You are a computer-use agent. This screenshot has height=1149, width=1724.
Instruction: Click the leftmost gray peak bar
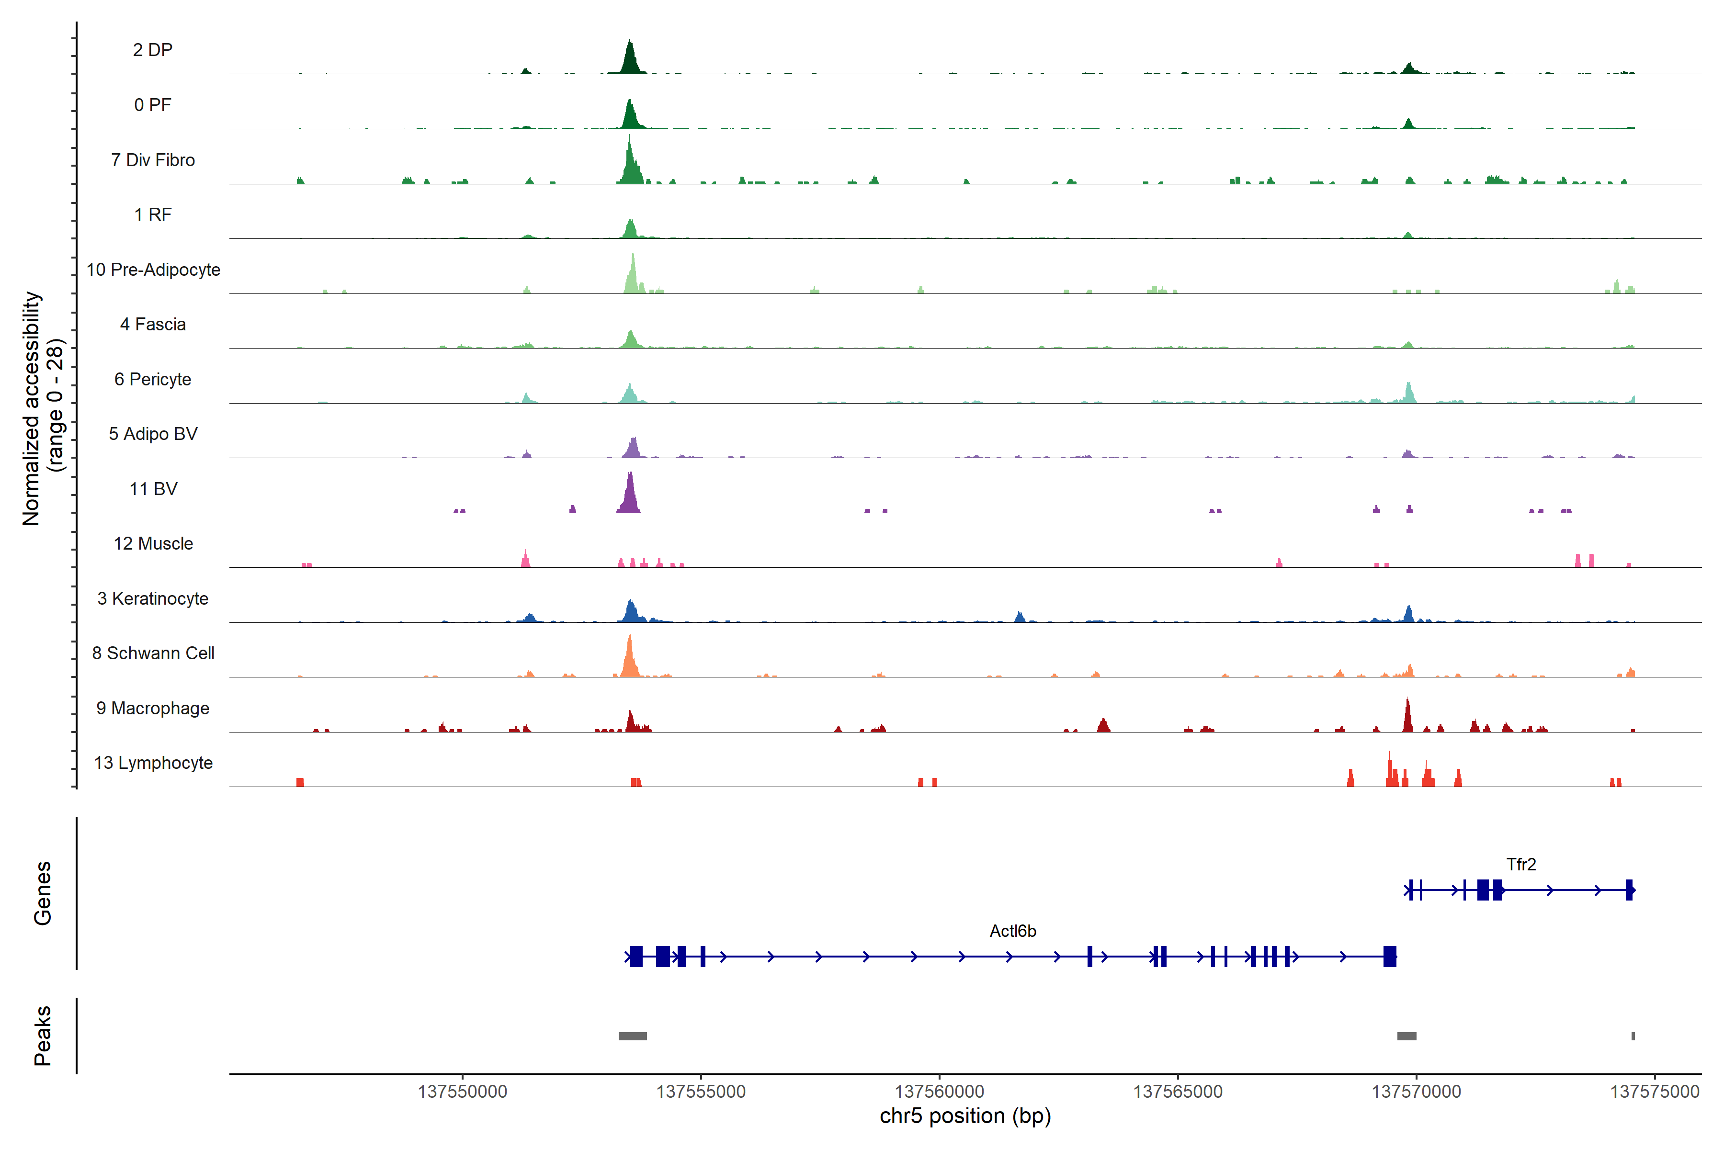pos(633,1036)
